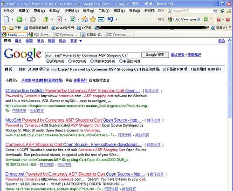Click the 登录 sign-in link

coord(221,41)
